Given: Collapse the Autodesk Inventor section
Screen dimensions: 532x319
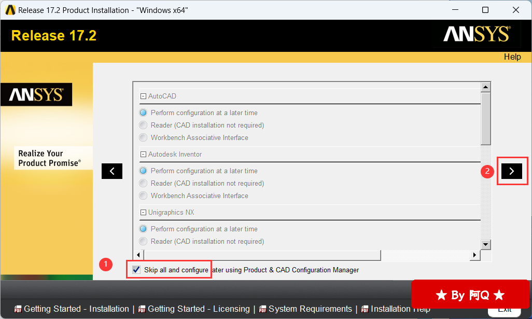Looking at the screenshot, I should coord(143,155).
